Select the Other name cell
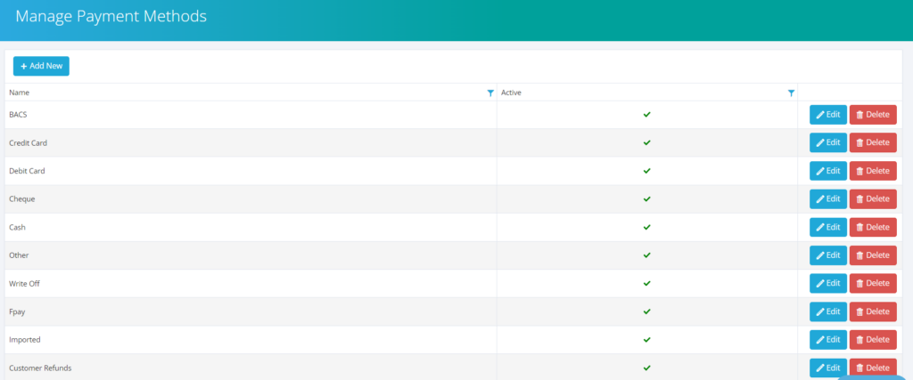Image resolution: width=913 pixels, height=380 pixels. [x=251, y=255]
